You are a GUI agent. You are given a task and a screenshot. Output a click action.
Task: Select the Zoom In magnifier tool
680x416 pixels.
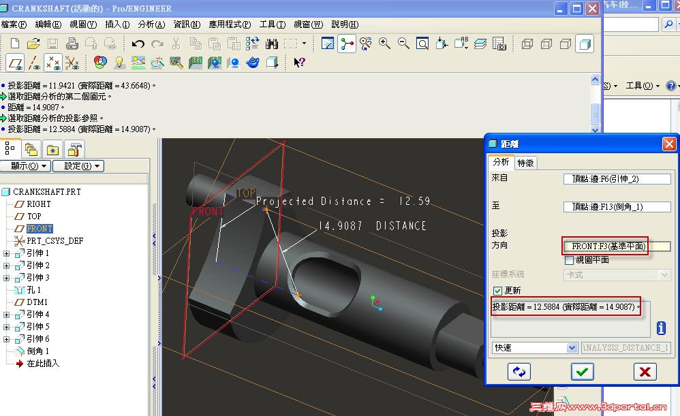tap(384, 44)
